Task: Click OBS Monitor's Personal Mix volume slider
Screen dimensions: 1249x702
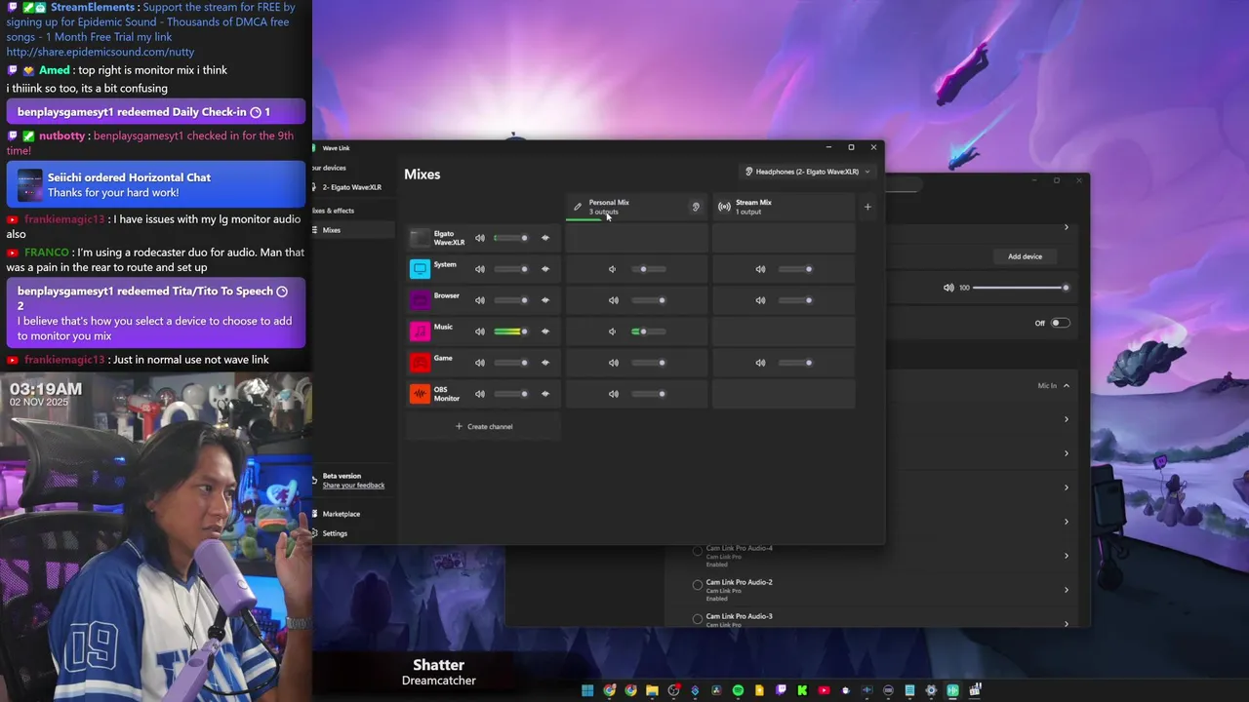Action: (648, 394)
